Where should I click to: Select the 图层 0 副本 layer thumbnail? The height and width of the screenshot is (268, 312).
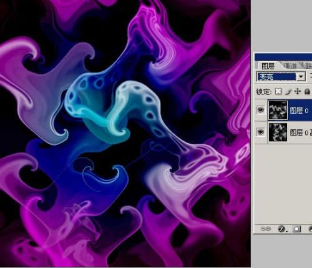pos(278,132)
